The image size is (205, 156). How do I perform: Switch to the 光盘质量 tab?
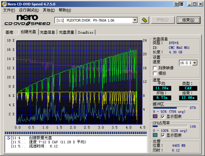click(66, 32)
